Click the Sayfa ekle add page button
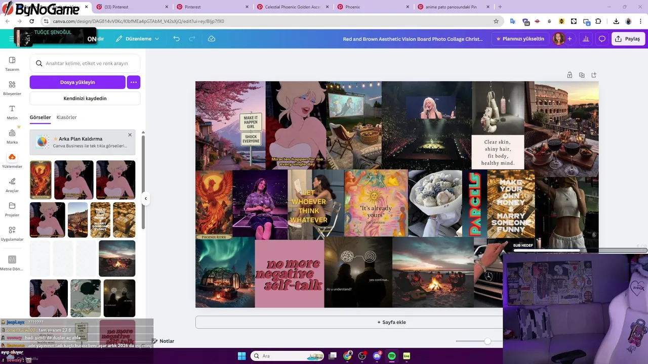Screen dimensions: 648x364 (x=391, y=322)
